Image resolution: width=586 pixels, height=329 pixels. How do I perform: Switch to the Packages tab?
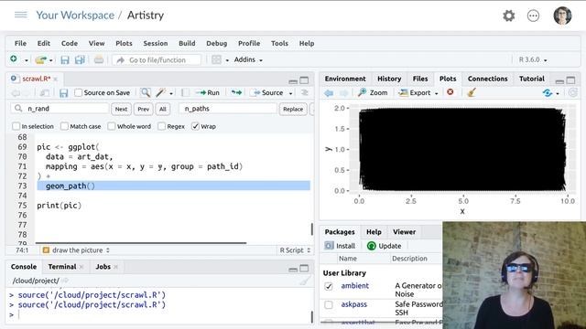click(x=340, y=232)
